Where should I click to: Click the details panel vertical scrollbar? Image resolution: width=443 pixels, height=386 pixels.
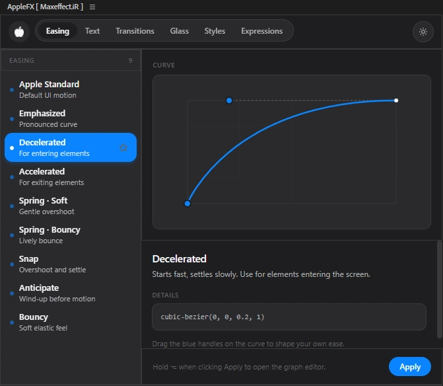439,289
